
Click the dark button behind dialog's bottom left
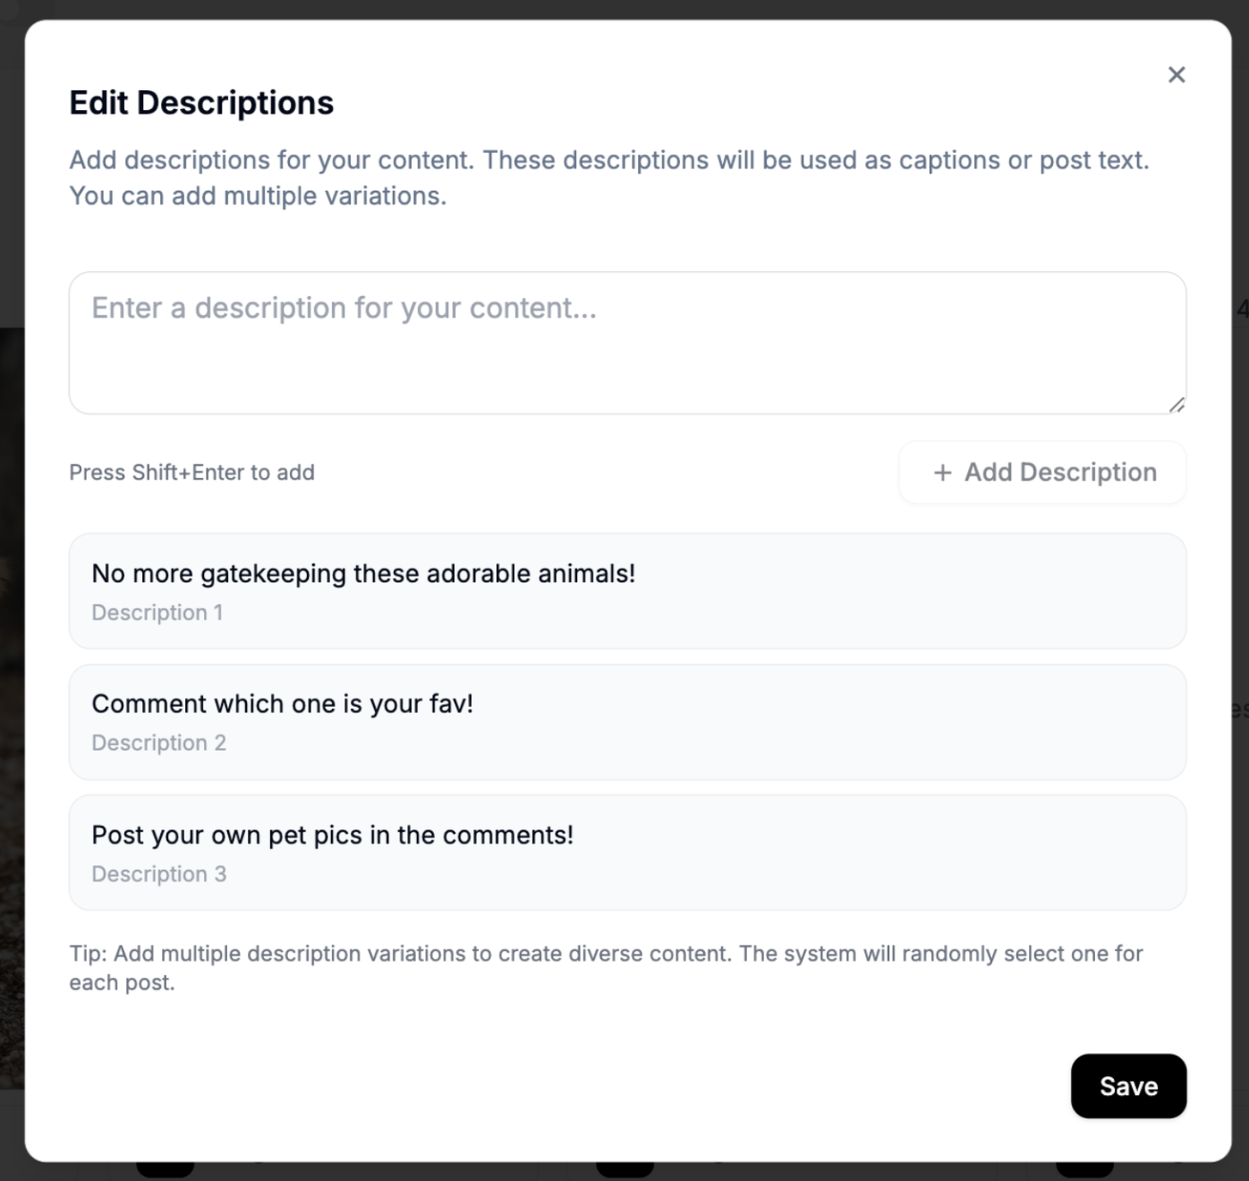coord(166,1169)
